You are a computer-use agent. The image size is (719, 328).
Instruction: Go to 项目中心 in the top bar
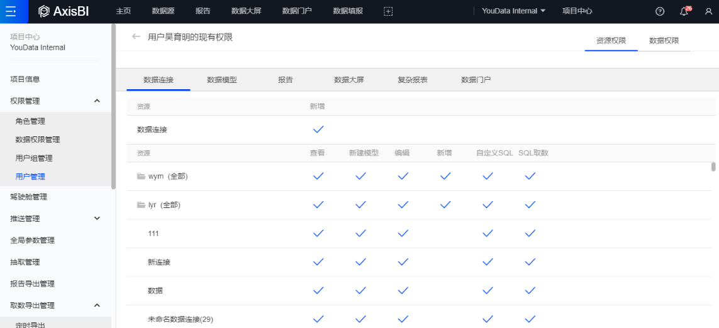pyautogui.click(x=577, y=11)
